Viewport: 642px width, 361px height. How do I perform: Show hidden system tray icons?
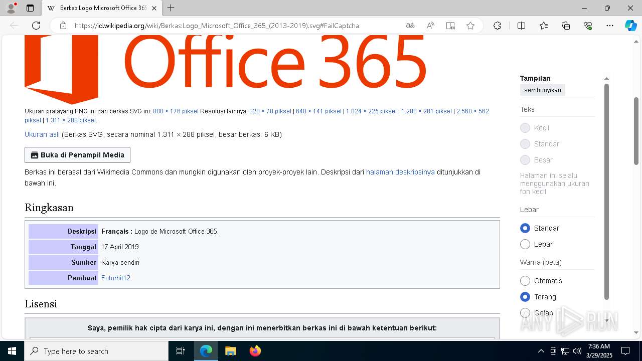(x=541, y=351)
